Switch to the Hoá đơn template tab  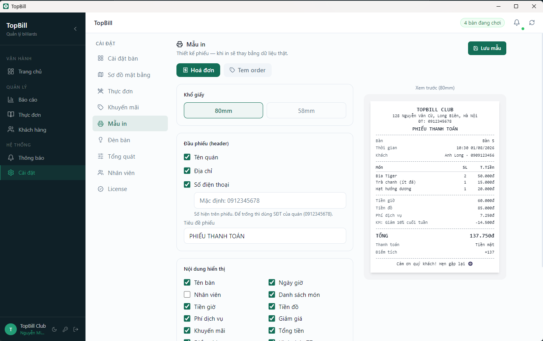tap(198, 70)
